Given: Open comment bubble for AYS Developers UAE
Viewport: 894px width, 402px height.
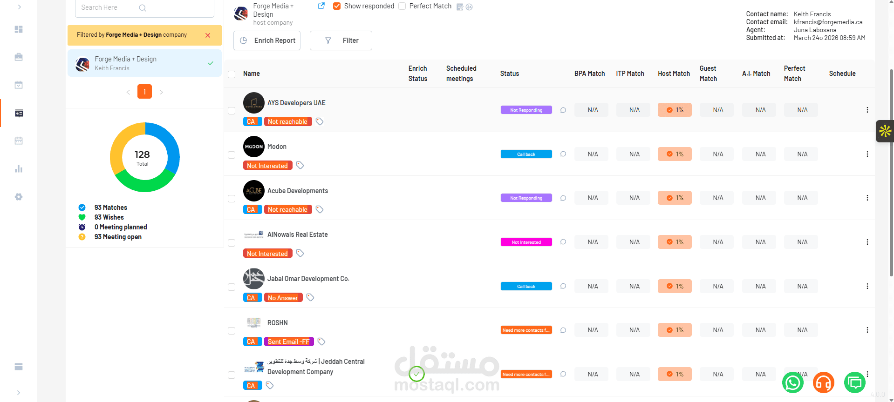Looking at the screenshot, I should point(563,110).
